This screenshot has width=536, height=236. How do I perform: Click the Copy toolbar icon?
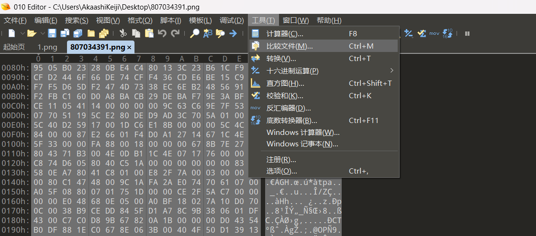[x=136, y=33]
